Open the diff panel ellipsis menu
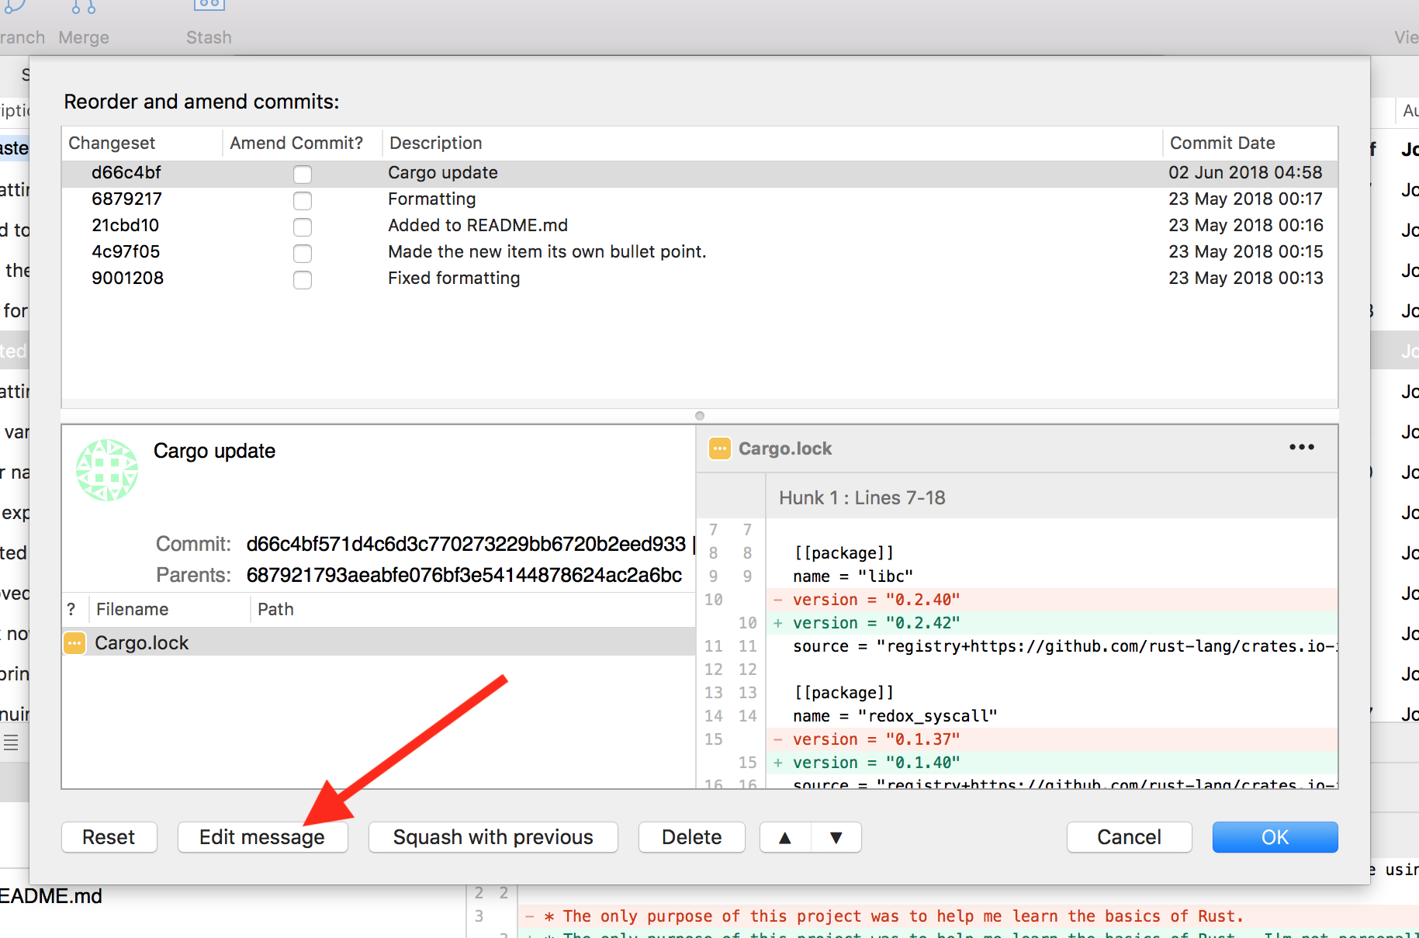Image resolution: width=1419 pixels, height=938 pixels. (x=1302, y=447)
